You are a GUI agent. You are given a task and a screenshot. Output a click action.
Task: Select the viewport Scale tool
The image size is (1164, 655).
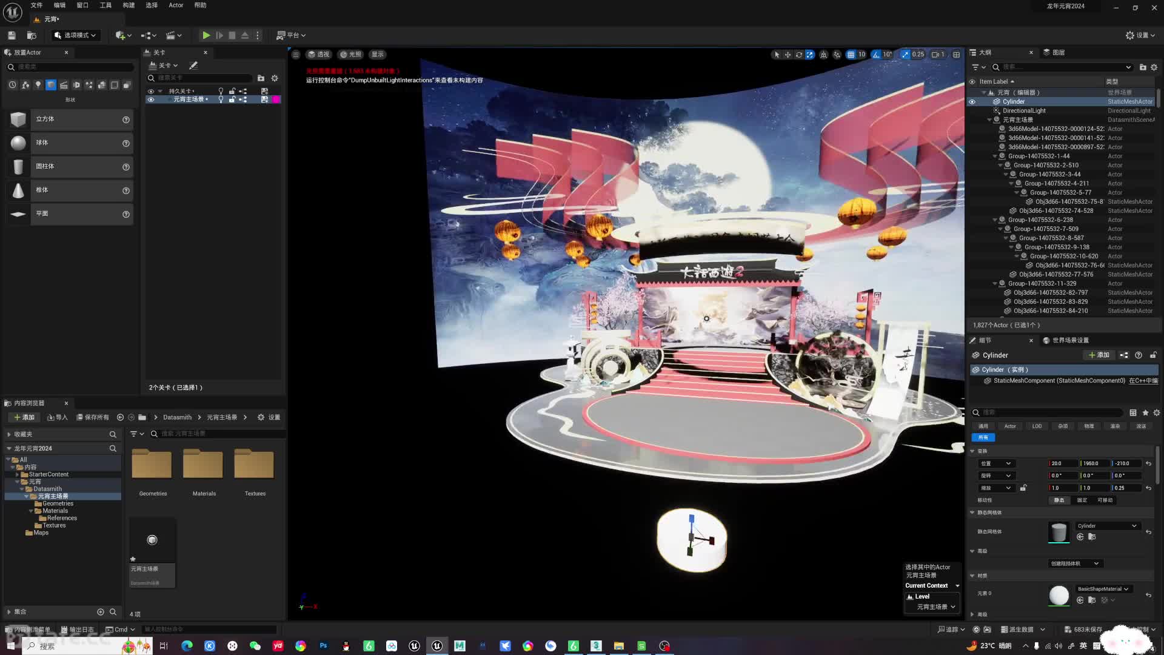pyautogui.click(x=810, y=55)
